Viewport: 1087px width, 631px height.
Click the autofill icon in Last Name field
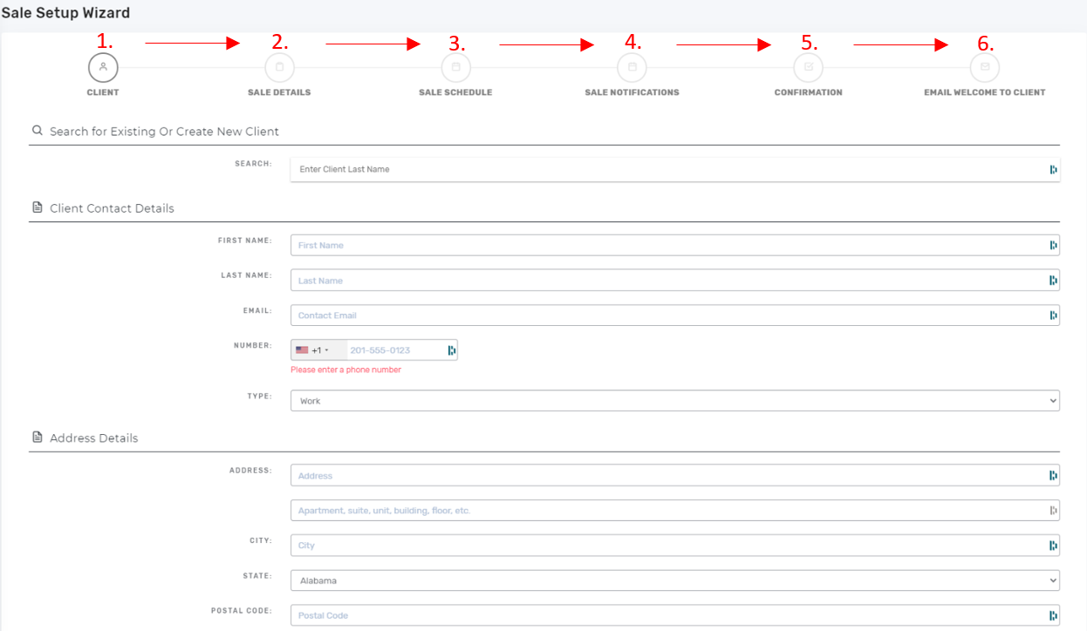click(1053, 281)
